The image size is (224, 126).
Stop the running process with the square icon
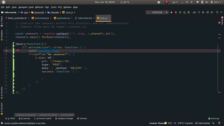pyautogui.click(x=189, y=13)
